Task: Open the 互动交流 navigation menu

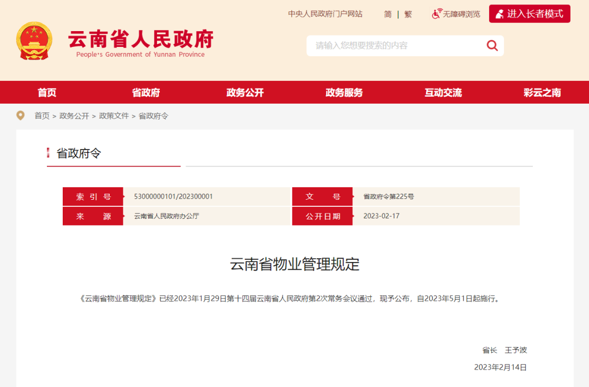Action: pyautogui.click(x=443, y=93)
